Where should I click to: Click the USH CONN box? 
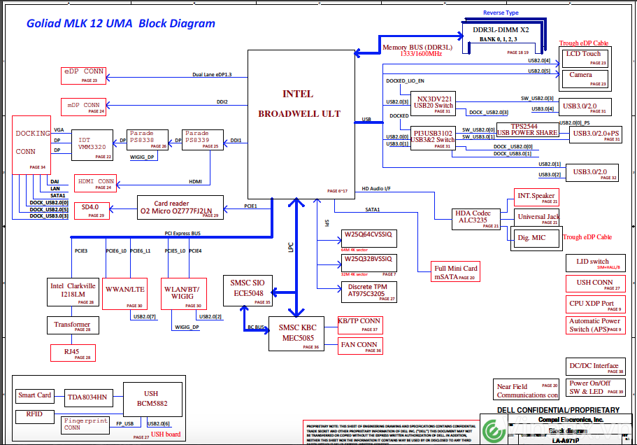click(595, 283)
